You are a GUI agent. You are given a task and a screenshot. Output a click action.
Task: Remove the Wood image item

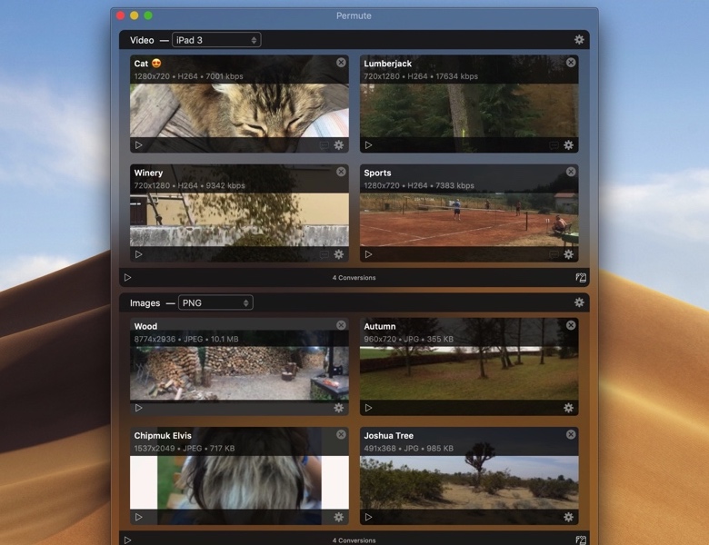(x=341, y=325)
